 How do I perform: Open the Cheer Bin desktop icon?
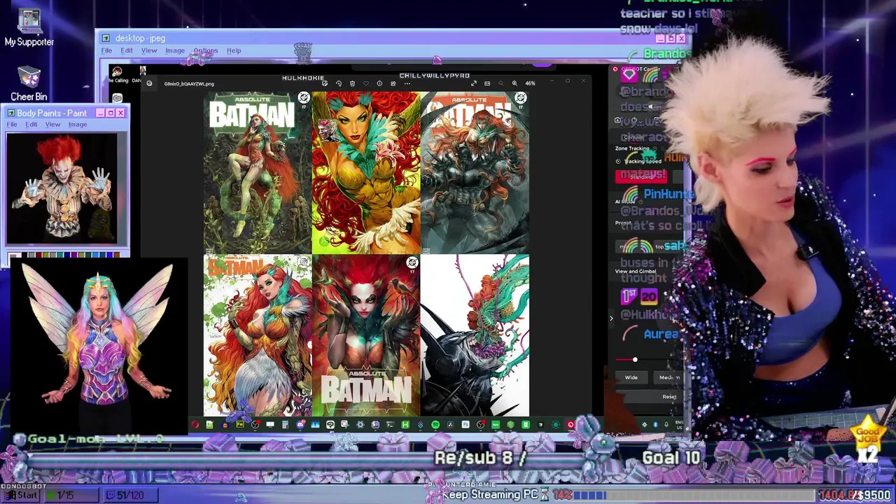(29, 84)
